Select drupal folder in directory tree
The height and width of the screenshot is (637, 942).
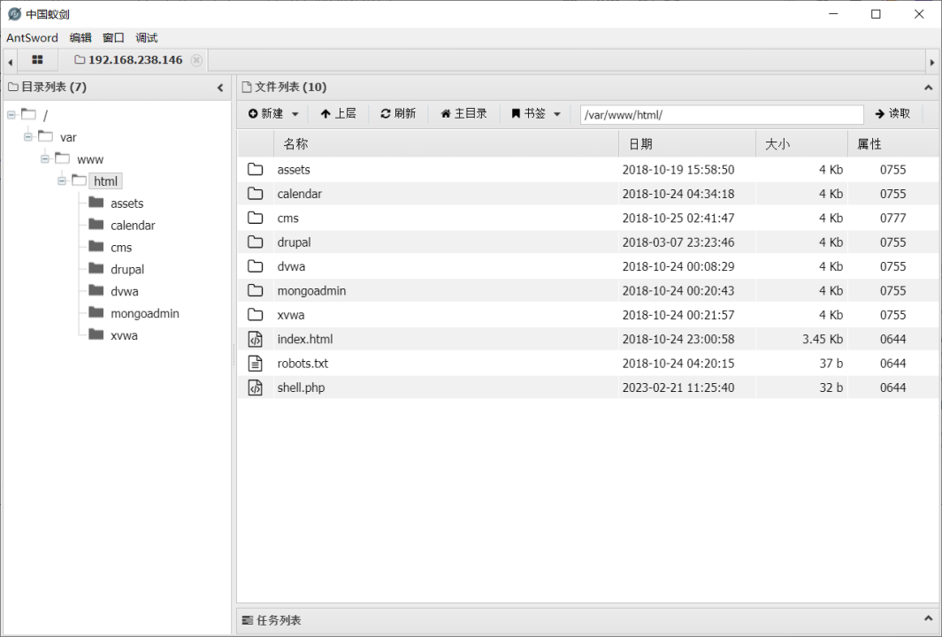127,270
